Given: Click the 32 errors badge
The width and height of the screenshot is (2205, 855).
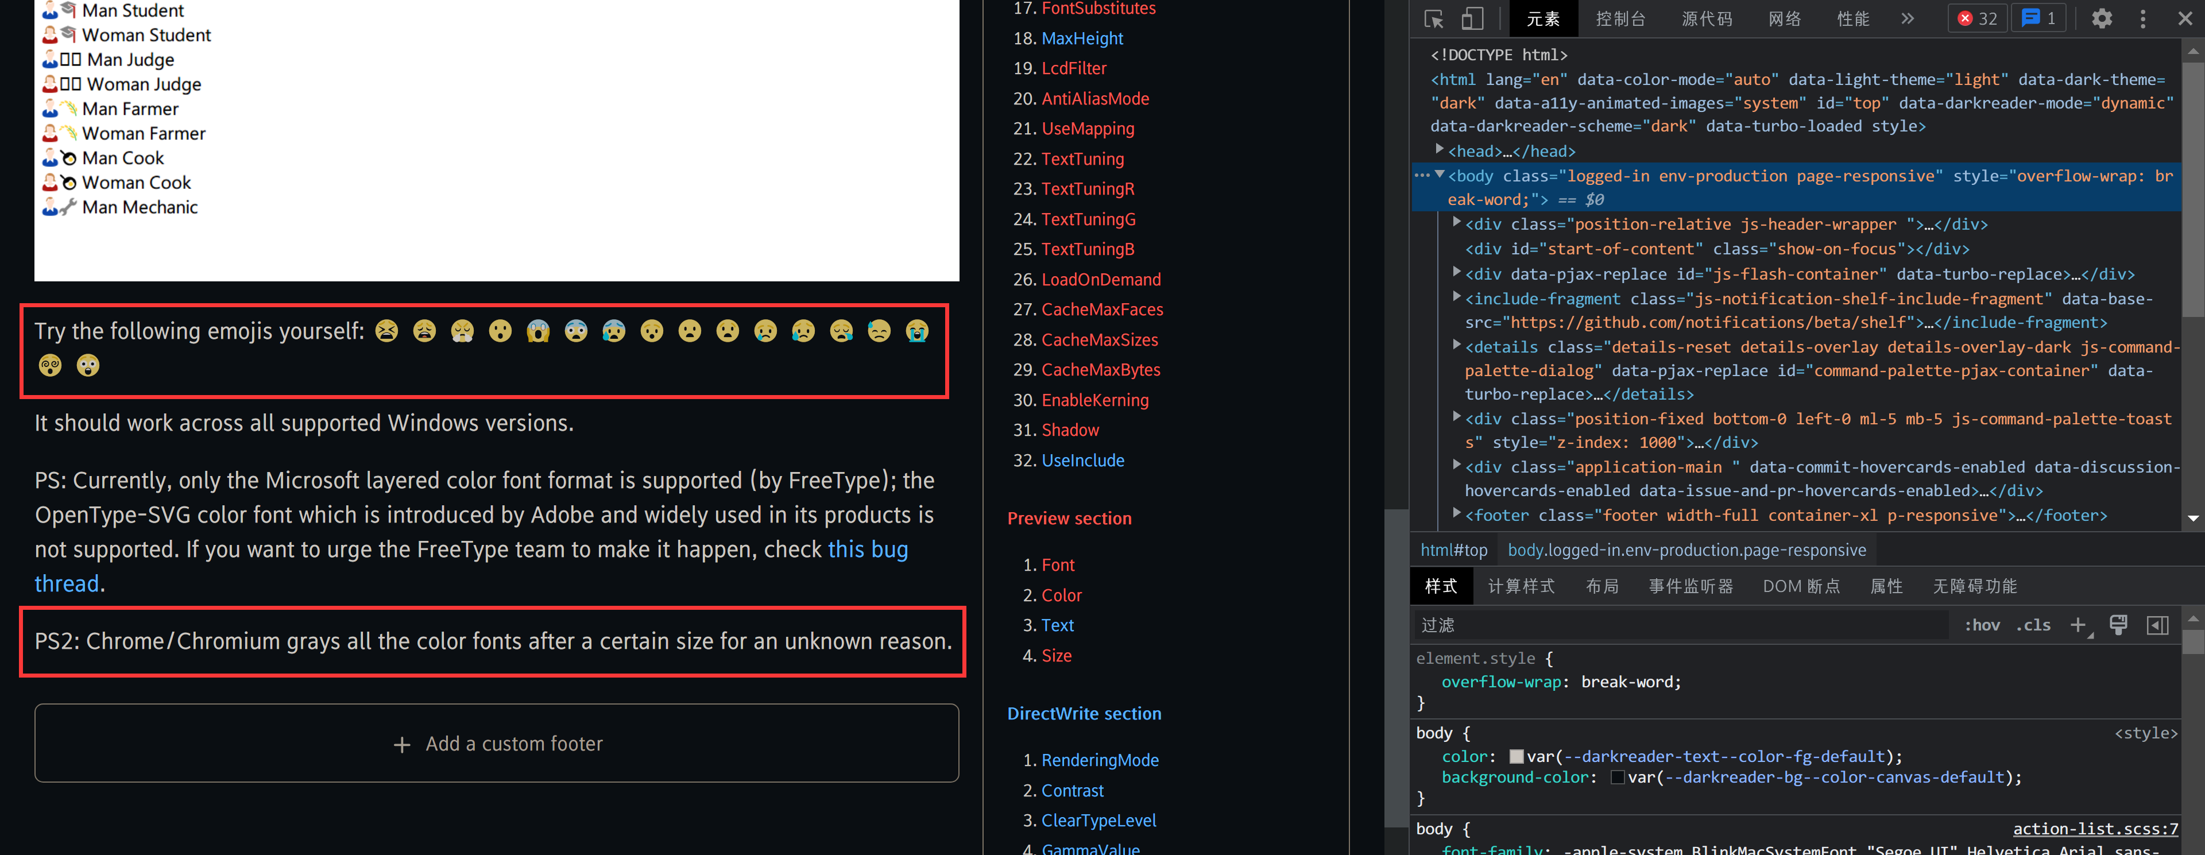Looking at the screenshot, I should pos(1977,18).
